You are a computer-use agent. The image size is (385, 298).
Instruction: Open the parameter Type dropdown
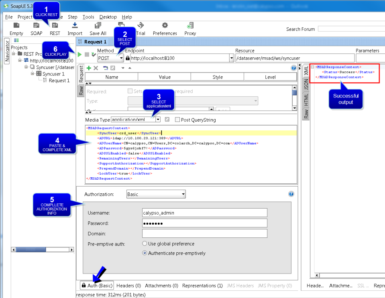(x=193, y=101)
